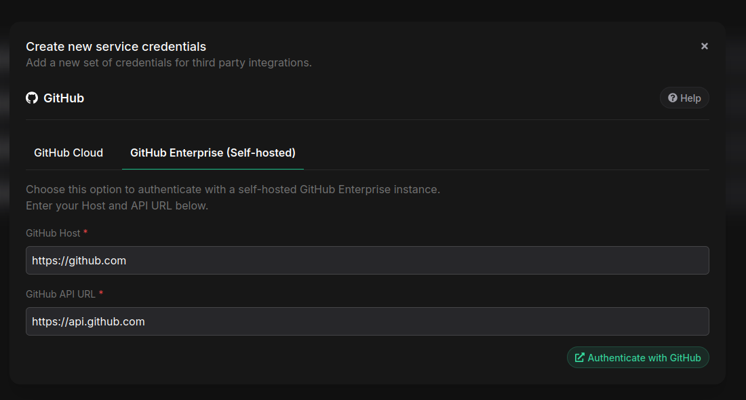
Task: Click the GitHub API URL label
Action: tap(60, 294)
